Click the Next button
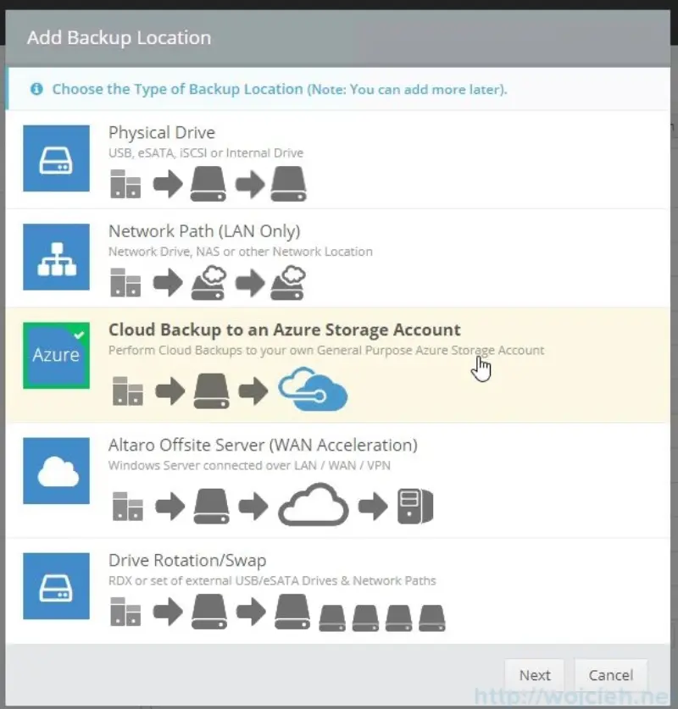 click(x=534, y=675)
